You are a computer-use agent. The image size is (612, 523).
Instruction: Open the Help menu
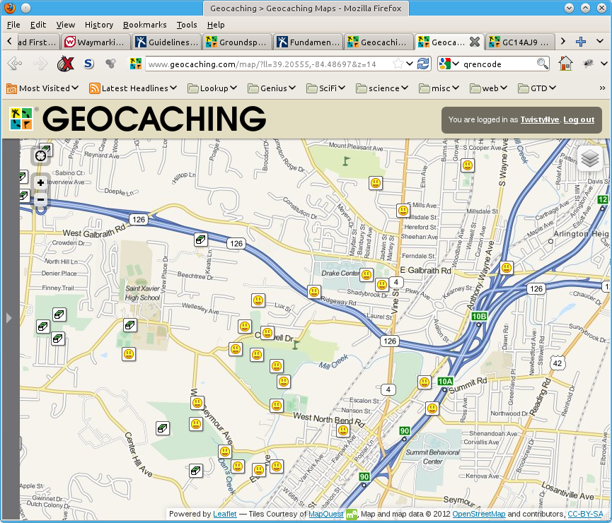click(x=216, y=25)
